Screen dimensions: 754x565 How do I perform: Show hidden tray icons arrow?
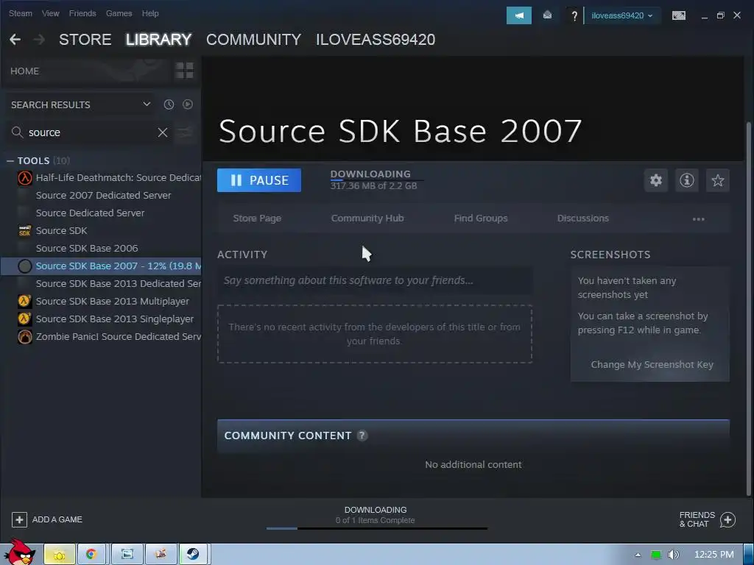point(638,555)
